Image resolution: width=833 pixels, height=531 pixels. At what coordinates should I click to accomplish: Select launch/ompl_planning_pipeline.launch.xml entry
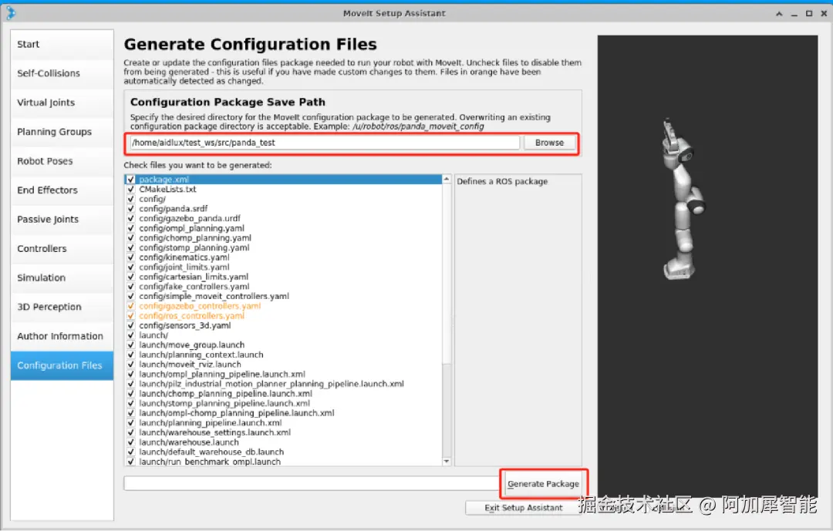pyautogui.click(x=221, y=374)
